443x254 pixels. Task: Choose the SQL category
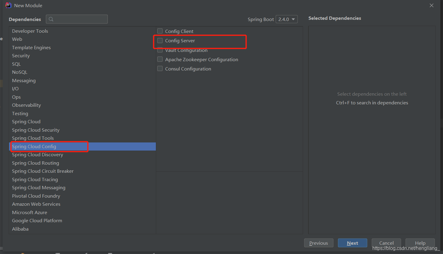tap(82, 64)
